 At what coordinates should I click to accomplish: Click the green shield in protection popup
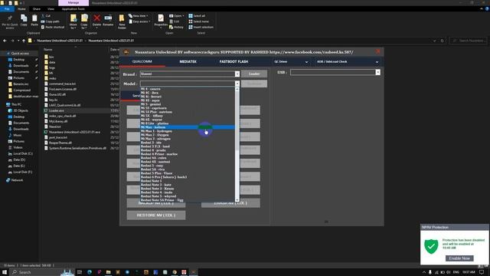click(x=431, y=246)
